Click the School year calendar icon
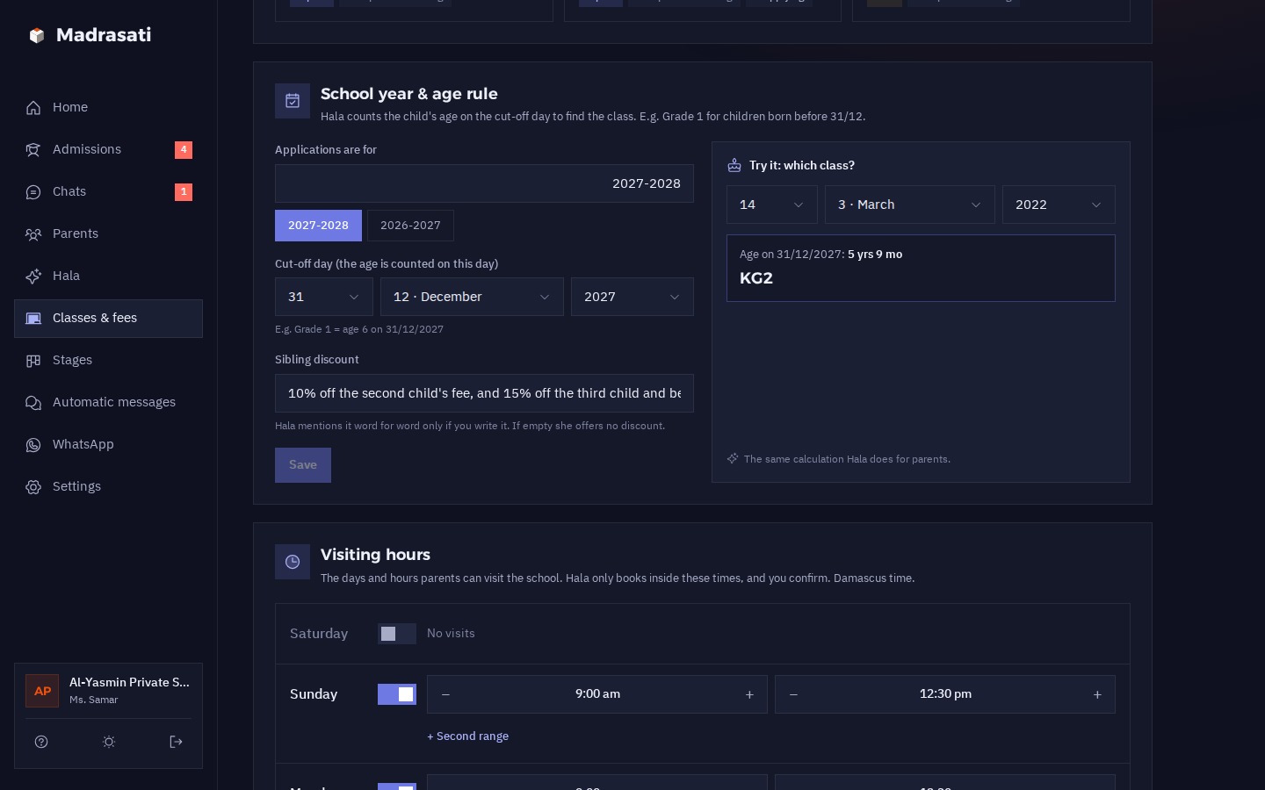The height and width of the screenshot is (790, 1265). (293, 101)
